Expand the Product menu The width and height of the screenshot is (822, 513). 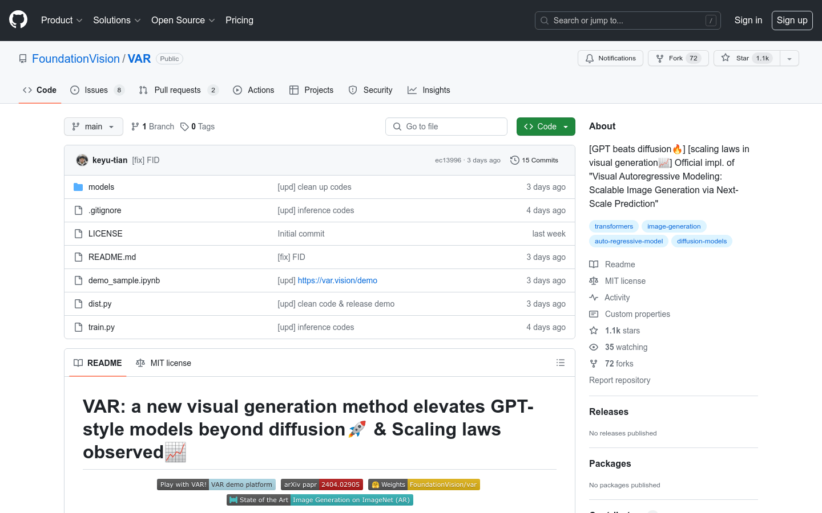coord(62,20)
